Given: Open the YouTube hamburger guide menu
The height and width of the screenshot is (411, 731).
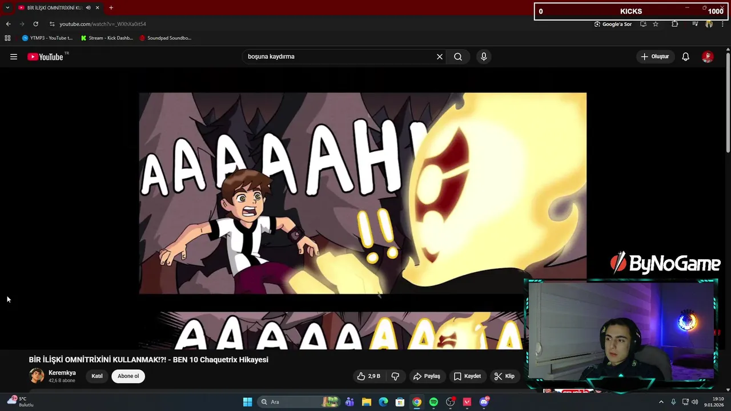Looking at the screenshot, I should [14, 57].
